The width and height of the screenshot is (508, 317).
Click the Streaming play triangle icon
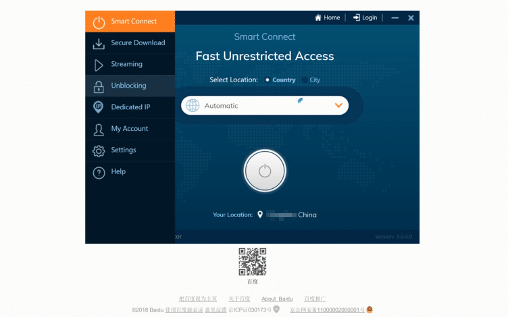[x=99, y=65]
